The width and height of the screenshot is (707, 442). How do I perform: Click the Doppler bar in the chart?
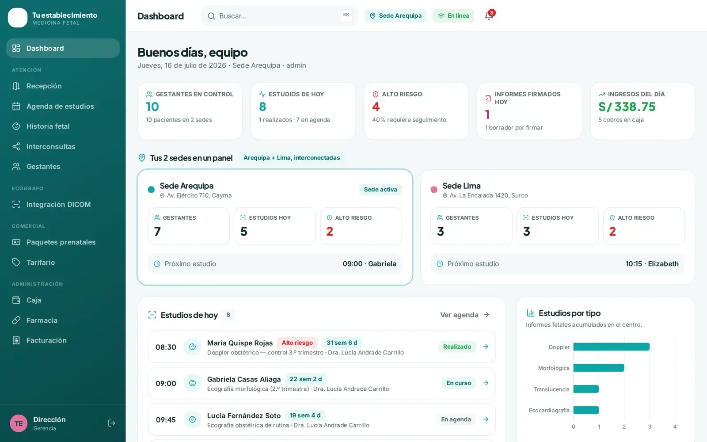pos(612,347)
